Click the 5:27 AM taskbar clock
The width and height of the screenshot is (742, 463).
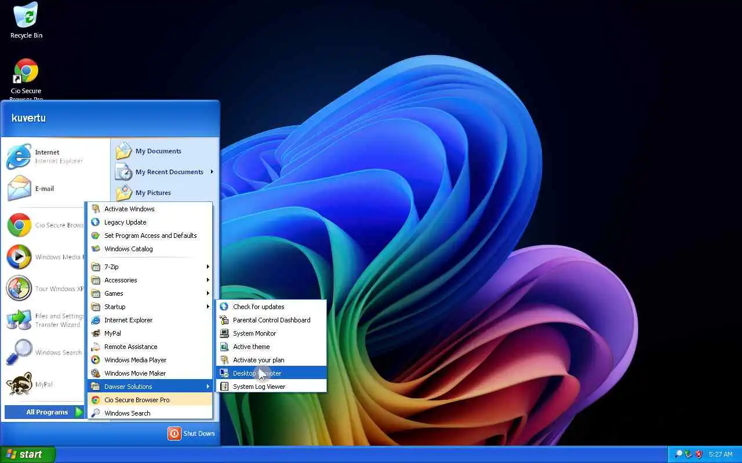tap(721, 454)
